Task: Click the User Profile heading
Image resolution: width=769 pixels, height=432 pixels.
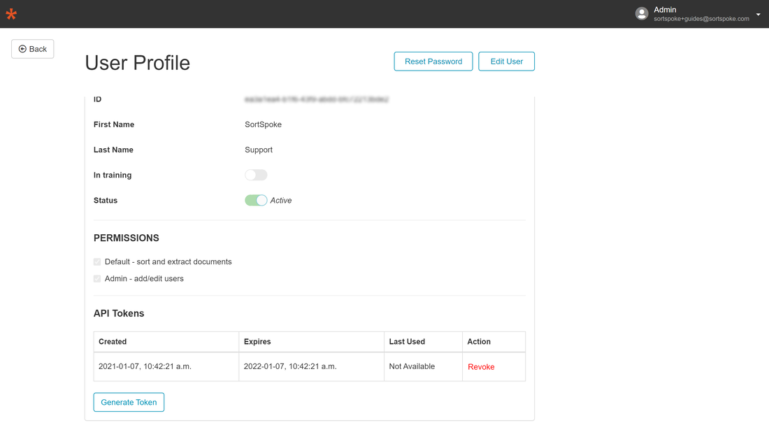Action: tap(137, 63)
